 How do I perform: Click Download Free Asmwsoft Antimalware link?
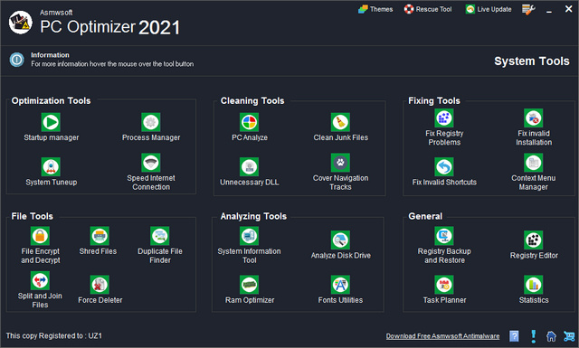pos(442,336)
